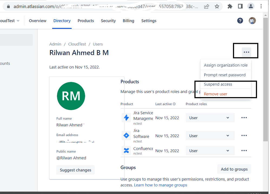The image size is (270, 194).
Task: Click the CloudTest breadcrumb link
Action: (77, 44)
